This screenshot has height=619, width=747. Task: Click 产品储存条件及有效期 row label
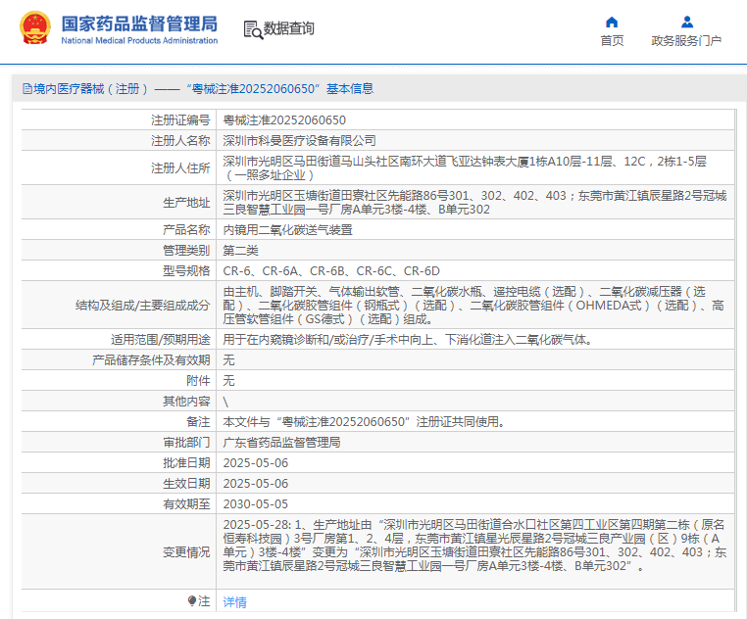pyautogui.click(x=151, y=360)
